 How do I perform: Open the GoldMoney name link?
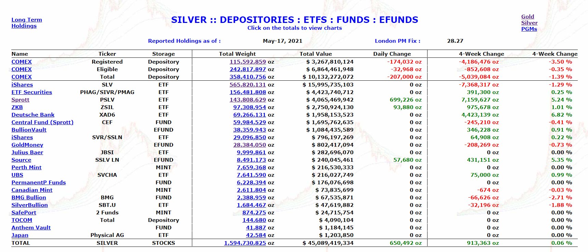[x=27, y=145]
